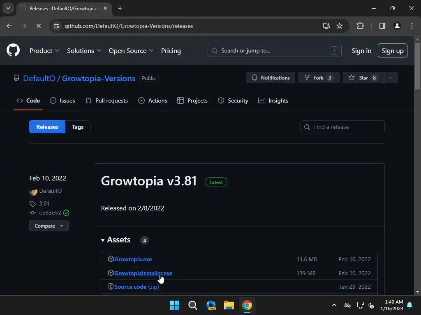
Task: Click the Notifications bell button
Action: pyautogui.click(x=271, y=78)
